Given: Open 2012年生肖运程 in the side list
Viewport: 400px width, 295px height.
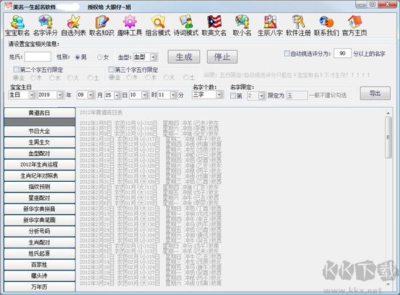Looking at the screenshot, I should pyautogui.click(x=39, y=164).
